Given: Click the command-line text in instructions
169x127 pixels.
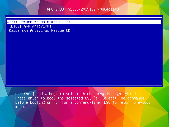Looking at the screenshot, I should [x=88, y=102].
